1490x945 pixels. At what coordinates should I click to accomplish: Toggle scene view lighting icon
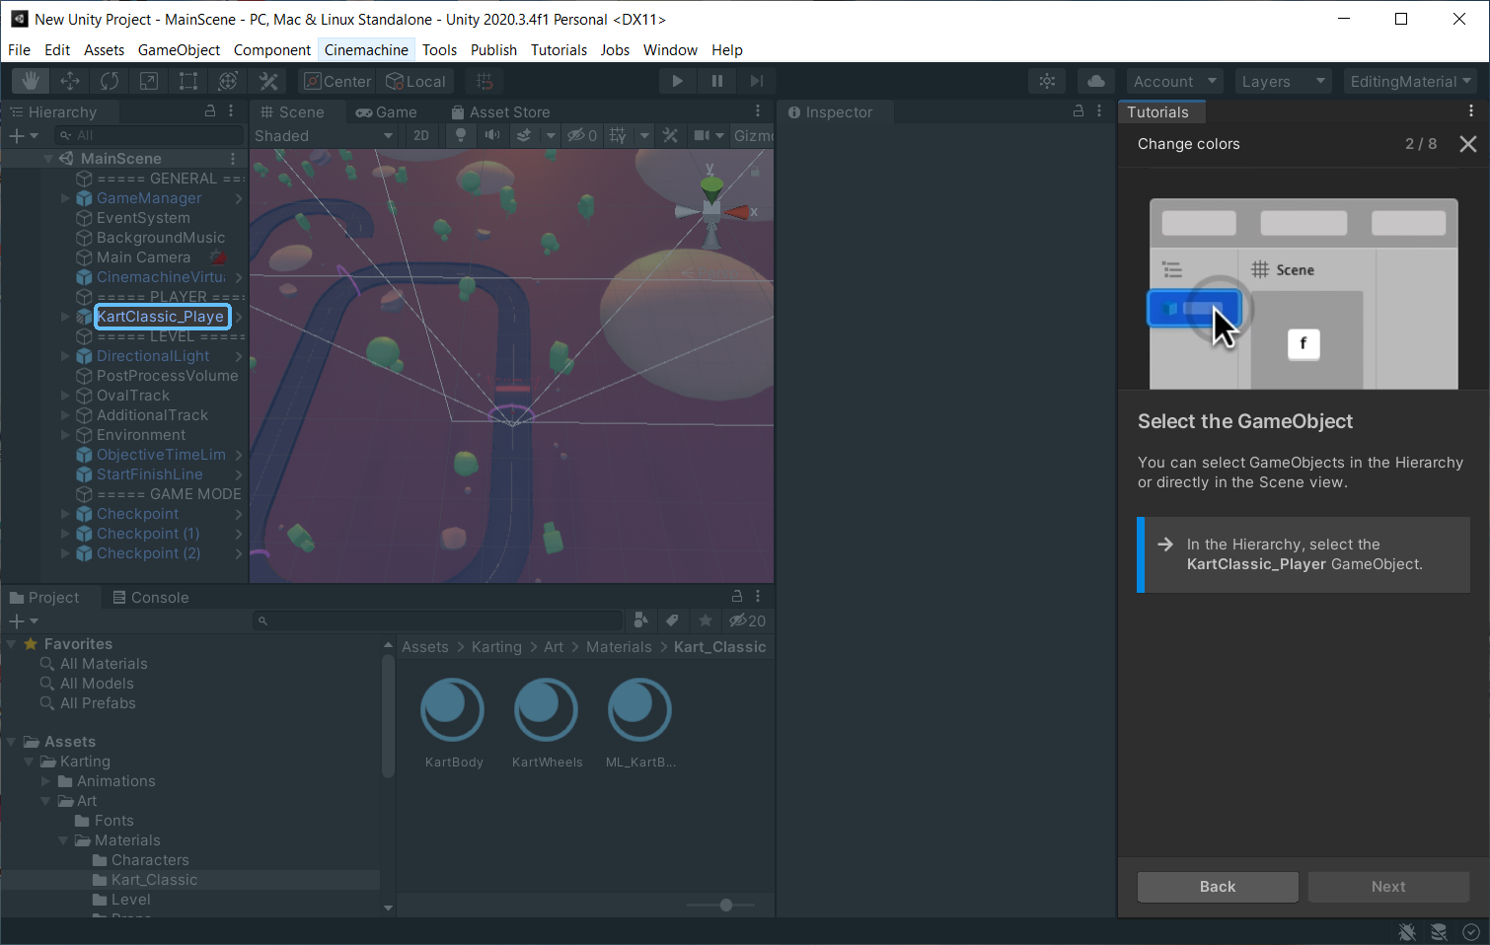tap(461, 135)
